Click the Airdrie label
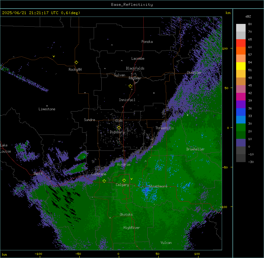Screen dimensions: 264x258 [123, 165]
